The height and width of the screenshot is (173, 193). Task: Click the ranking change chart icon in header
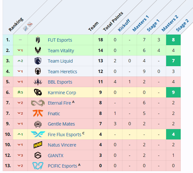(28, 26)
